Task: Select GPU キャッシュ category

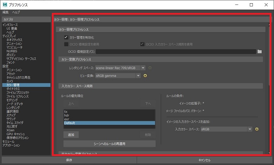Action: point(15,134)
